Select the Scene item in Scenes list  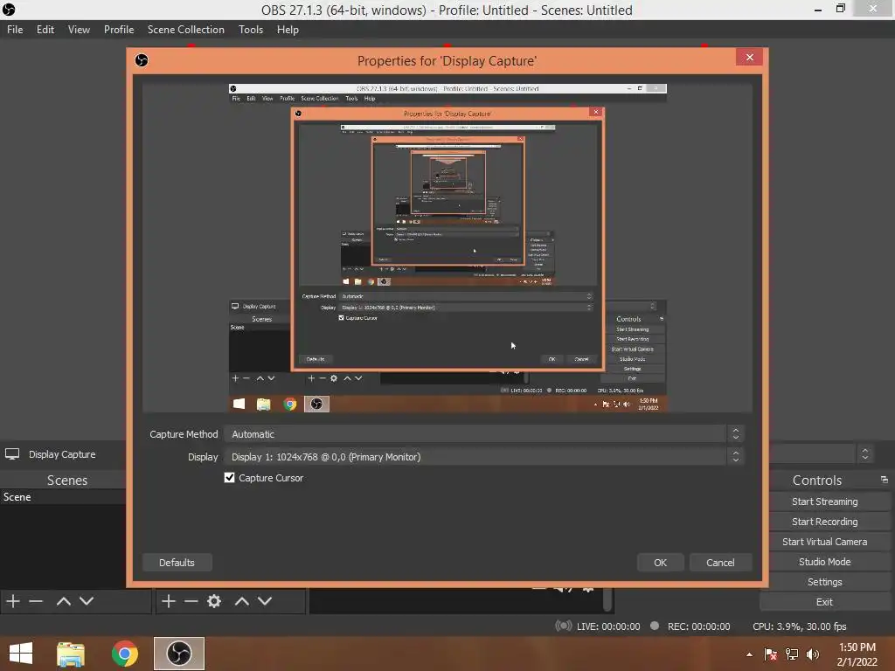point(63,497)
